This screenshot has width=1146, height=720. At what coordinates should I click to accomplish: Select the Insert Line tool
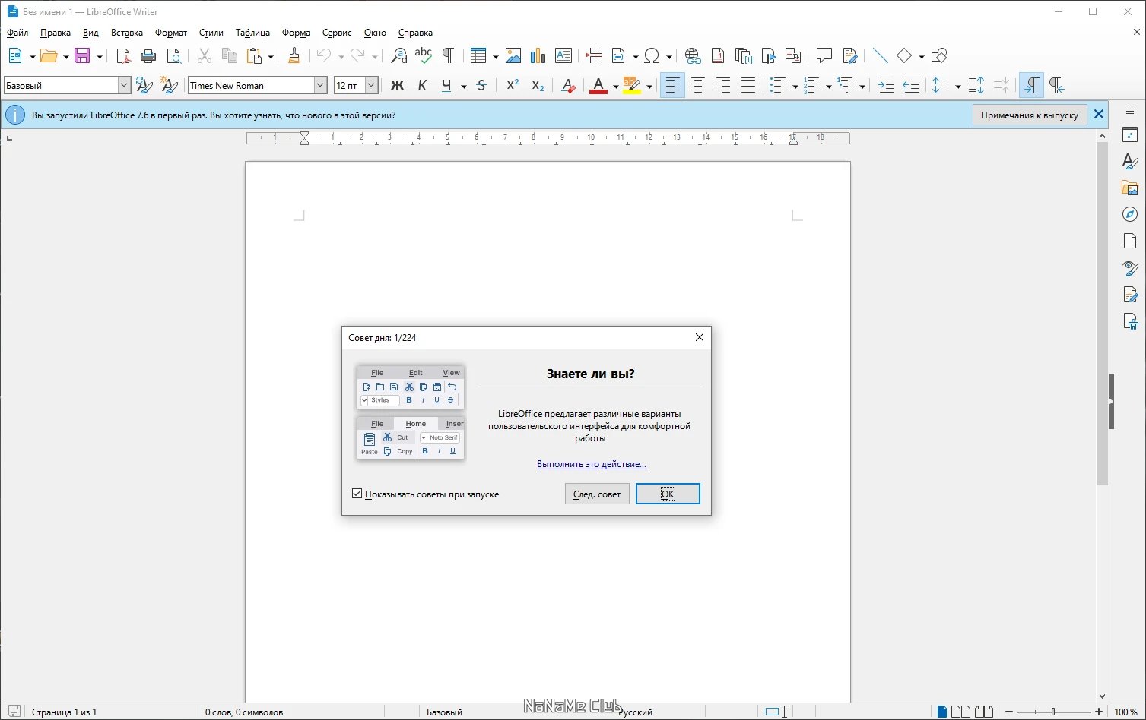coord(881,55)
